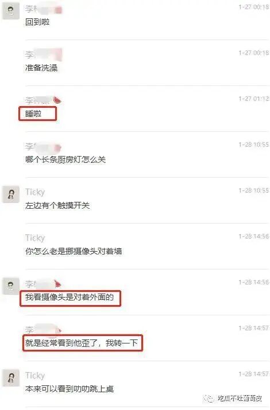The height and width of the screenshot is (410, 270).
Task: Click watermelon emoji above 我看摄像头是对着外面的
Action: (x=57, y=284)
